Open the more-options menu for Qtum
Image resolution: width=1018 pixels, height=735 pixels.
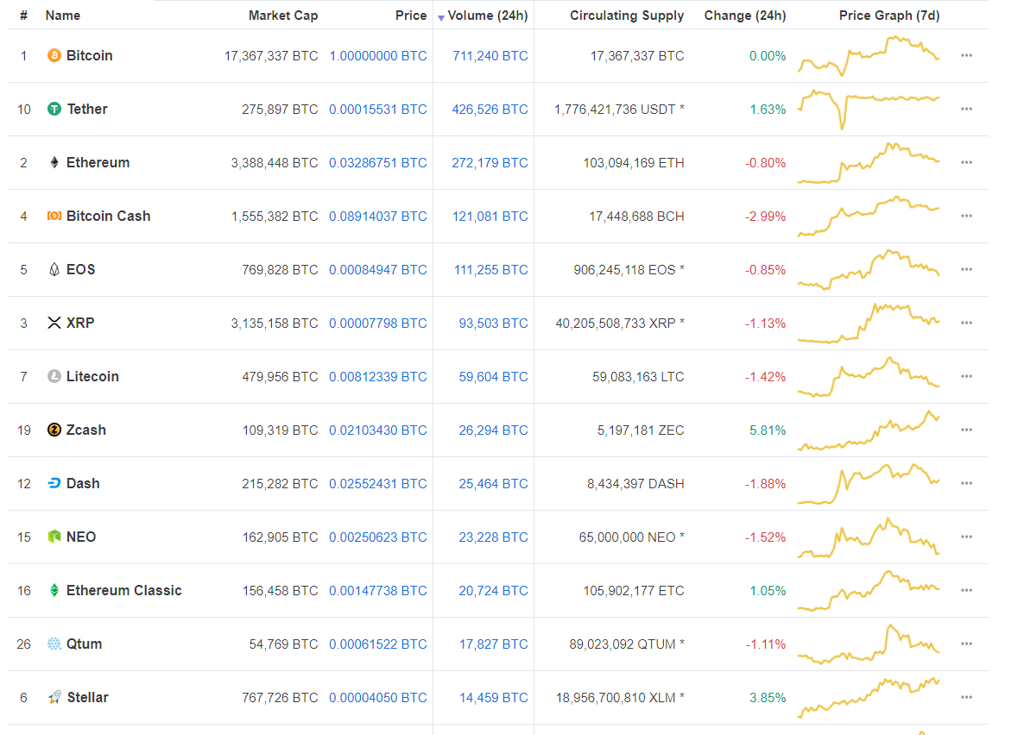pos(967,644)
